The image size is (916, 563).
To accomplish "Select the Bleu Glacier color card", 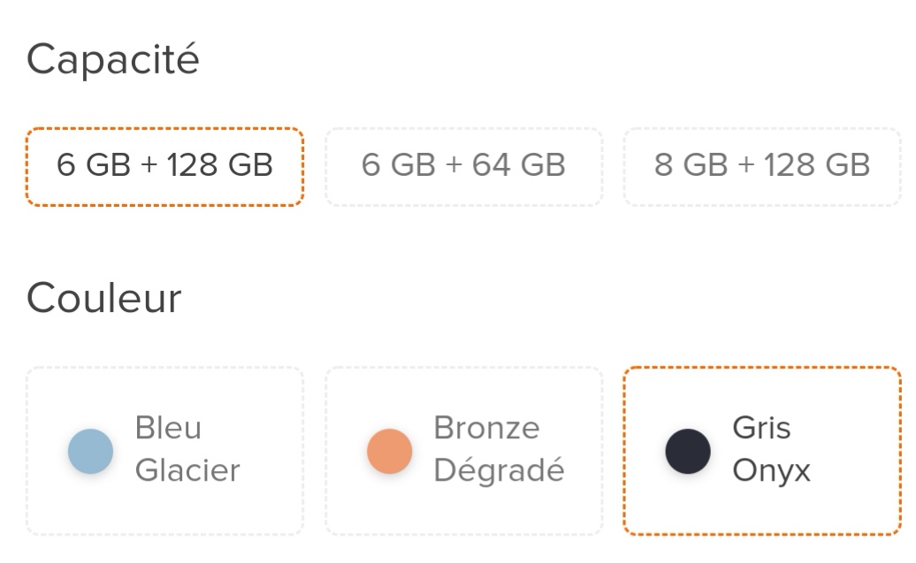I will [164, 451].
